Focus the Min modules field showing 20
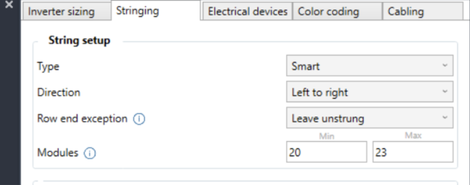Image resolution: width=470 pixels, height=185 pixels. 327,152
